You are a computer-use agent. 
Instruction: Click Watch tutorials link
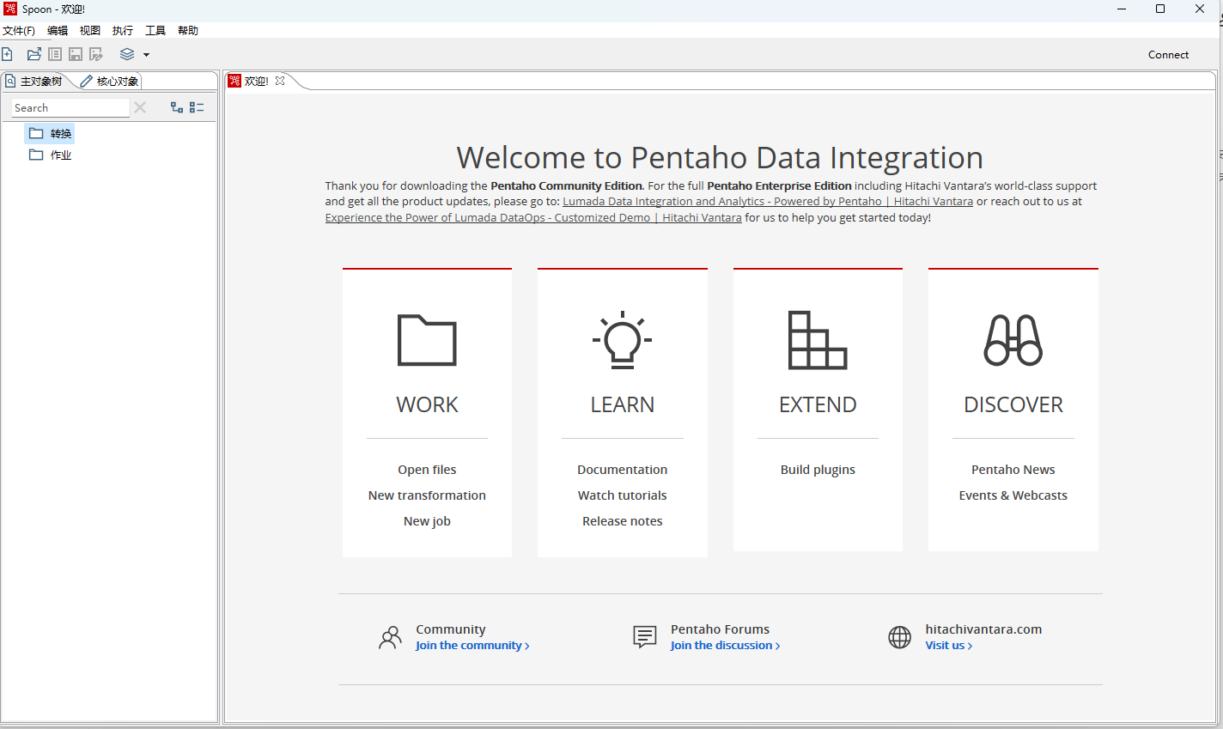(623, 495)
